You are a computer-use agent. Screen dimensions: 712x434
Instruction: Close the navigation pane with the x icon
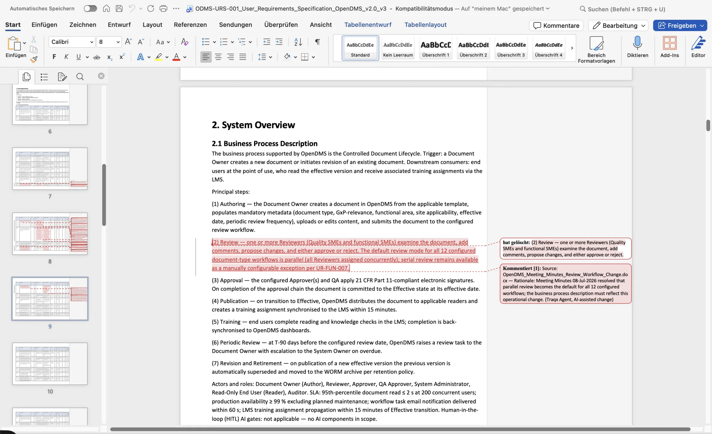(101, 76)
